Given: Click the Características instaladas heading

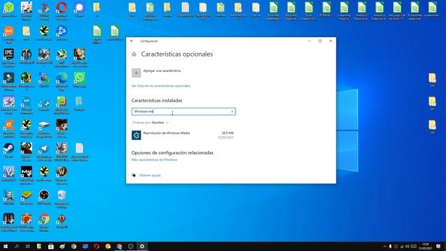Looking at the screenshot, I should [157, 100].
